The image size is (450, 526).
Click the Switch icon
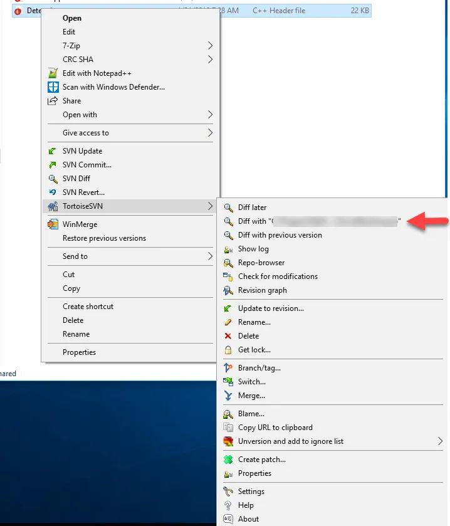(228, 382)
